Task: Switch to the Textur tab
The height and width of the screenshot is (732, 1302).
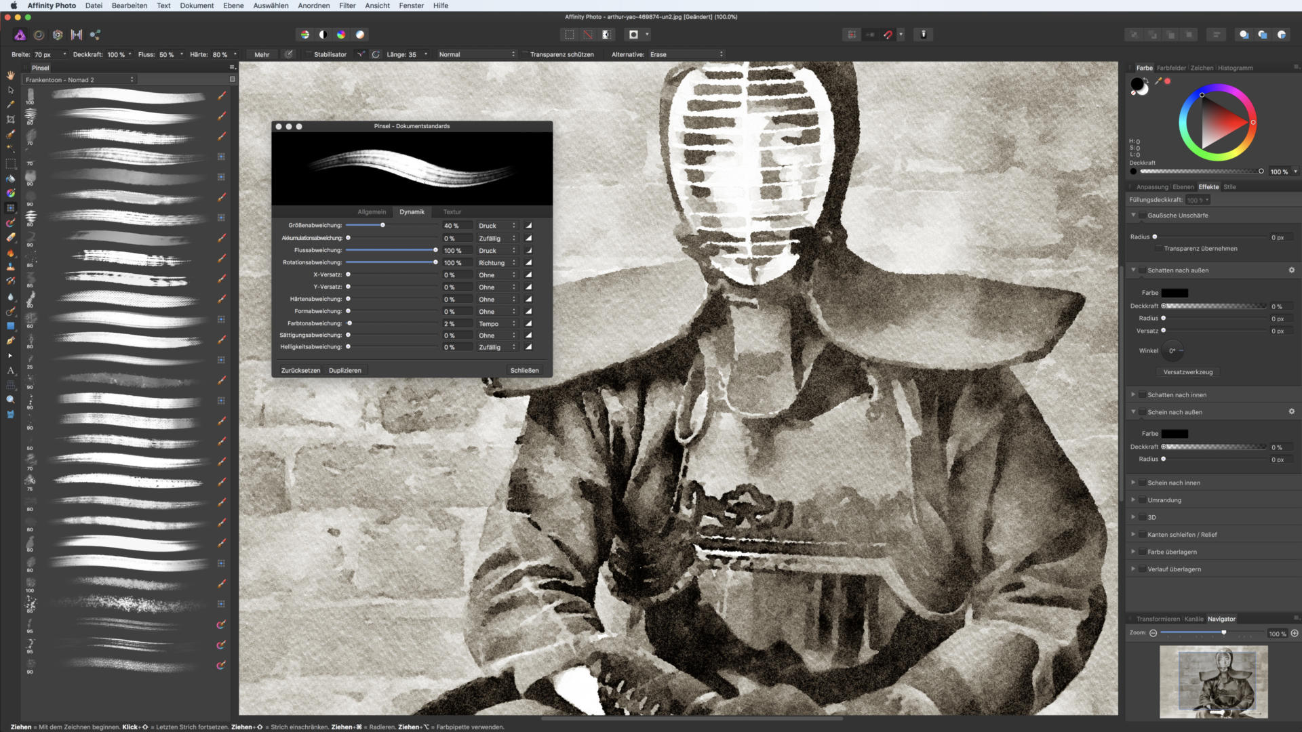Action: pyautogui.click(x=452, y=212)
